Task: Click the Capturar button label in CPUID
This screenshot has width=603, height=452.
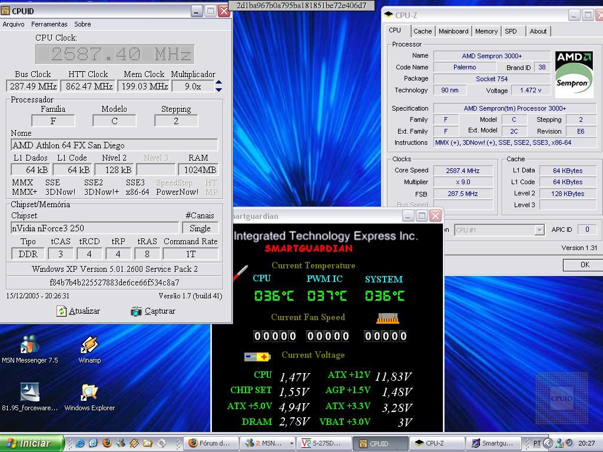Action: click(x=160, y=311)
